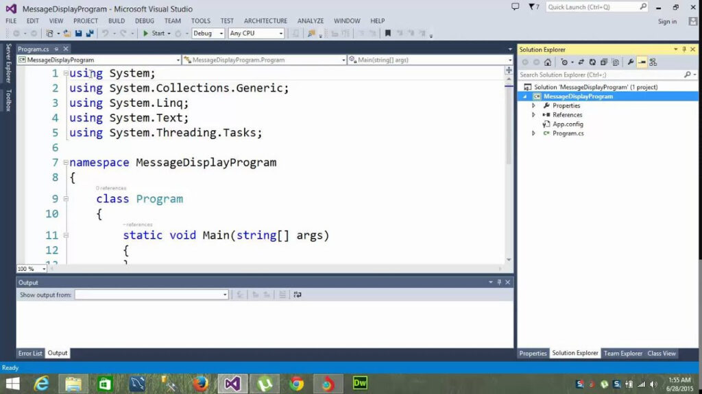This screenshot has height=394, width=702.
Task: Switch to the Properties tab
Action: tap(533, 354)
